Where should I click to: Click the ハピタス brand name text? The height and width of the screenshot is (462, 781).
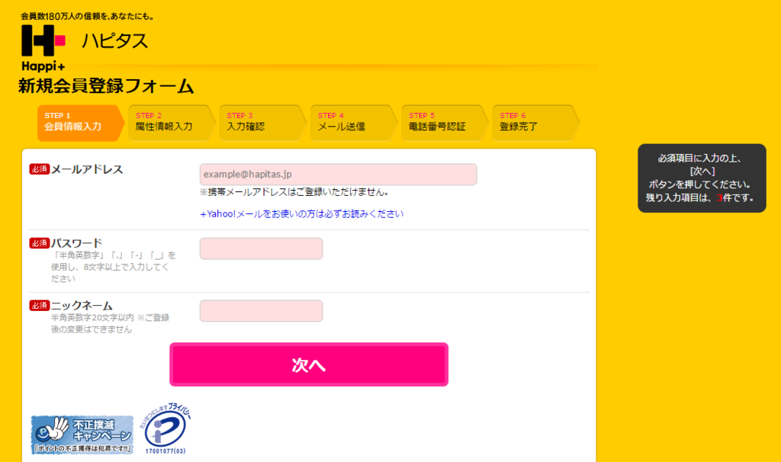click(x=115, y=41)
